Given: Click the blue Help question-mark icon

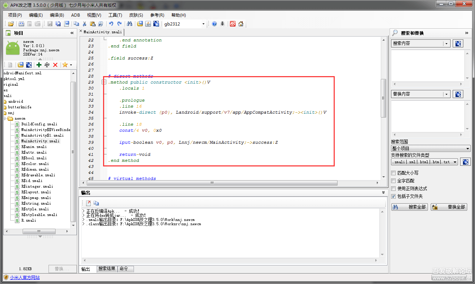Looking at the screenshot, I should pos(214,24).
